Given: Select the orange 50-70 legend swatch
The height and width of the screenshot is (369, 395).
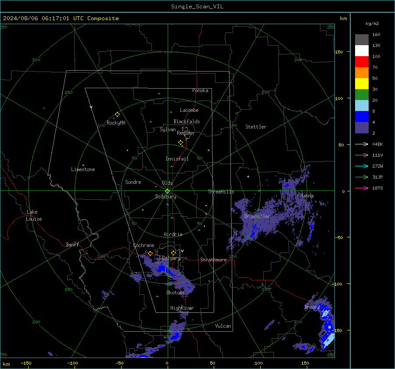Looking at the screenshot, I should pyautogui.click(x=362, y=73).
